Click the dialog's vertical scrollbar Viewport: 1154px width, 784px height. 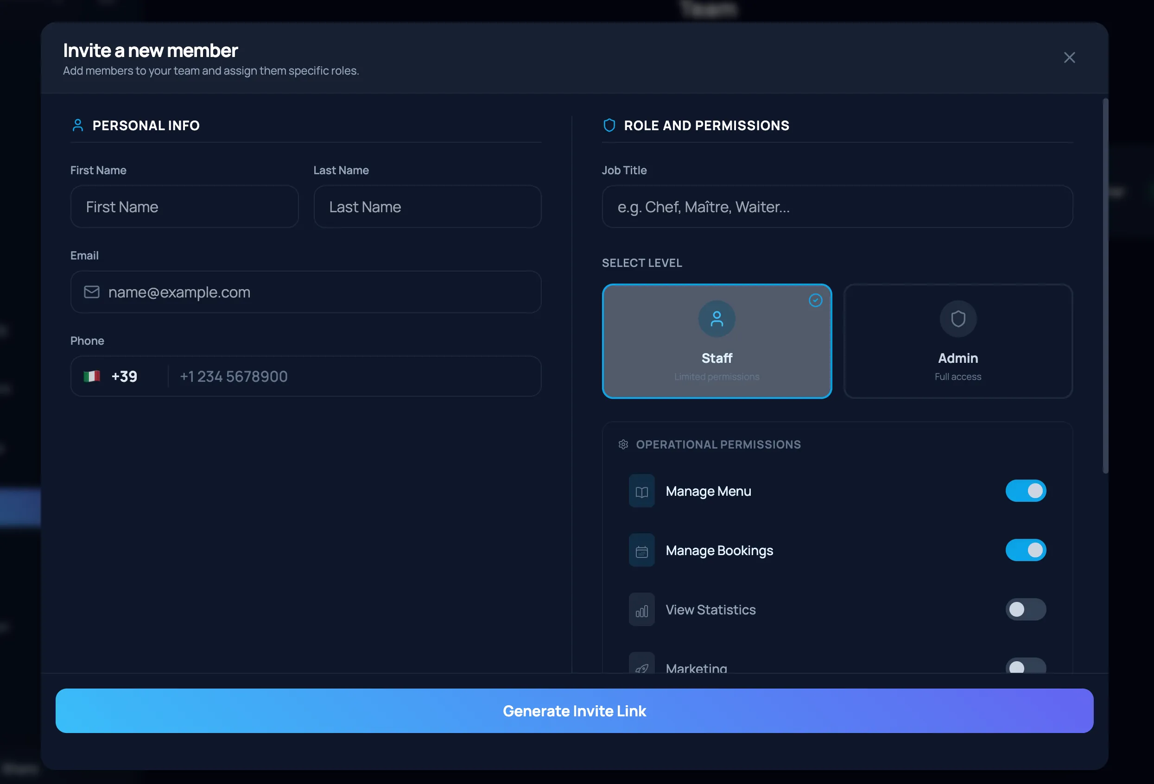click(x=1105, y=286)
